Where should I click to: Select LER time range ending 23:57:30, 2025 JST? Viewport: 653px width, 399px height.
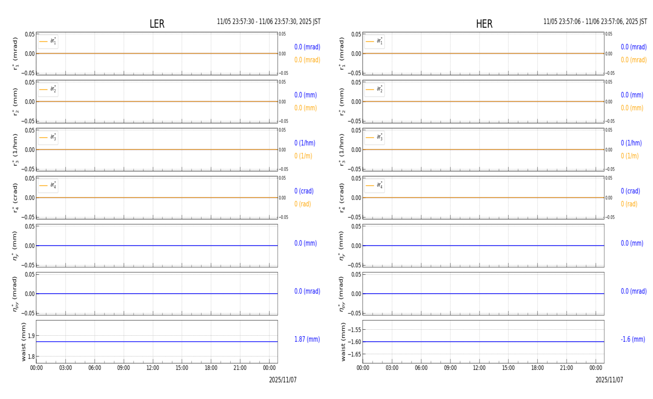[x=269, y=22]
